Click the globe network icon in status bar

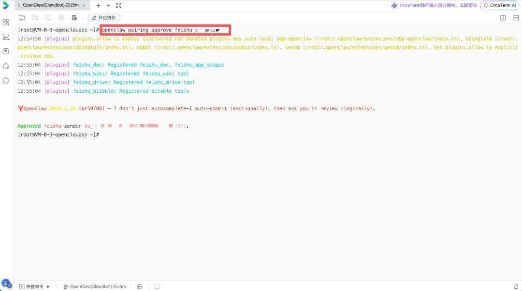coord(139,286)
